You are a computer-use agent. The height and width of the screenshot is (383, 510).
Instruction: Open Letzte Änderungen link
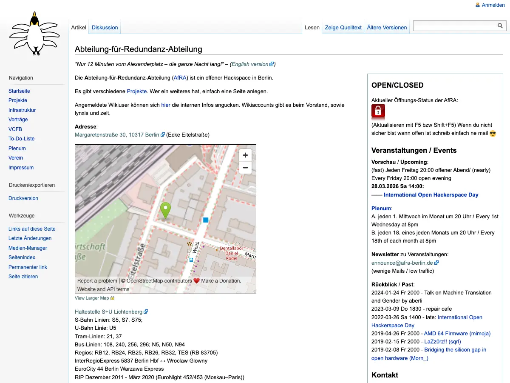click(30, 238)
